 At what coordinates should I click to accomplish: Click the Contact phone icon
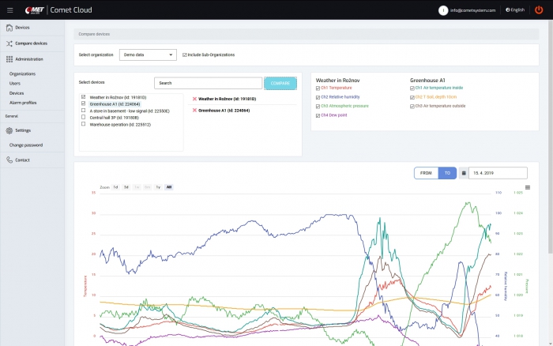coord(9,160)
